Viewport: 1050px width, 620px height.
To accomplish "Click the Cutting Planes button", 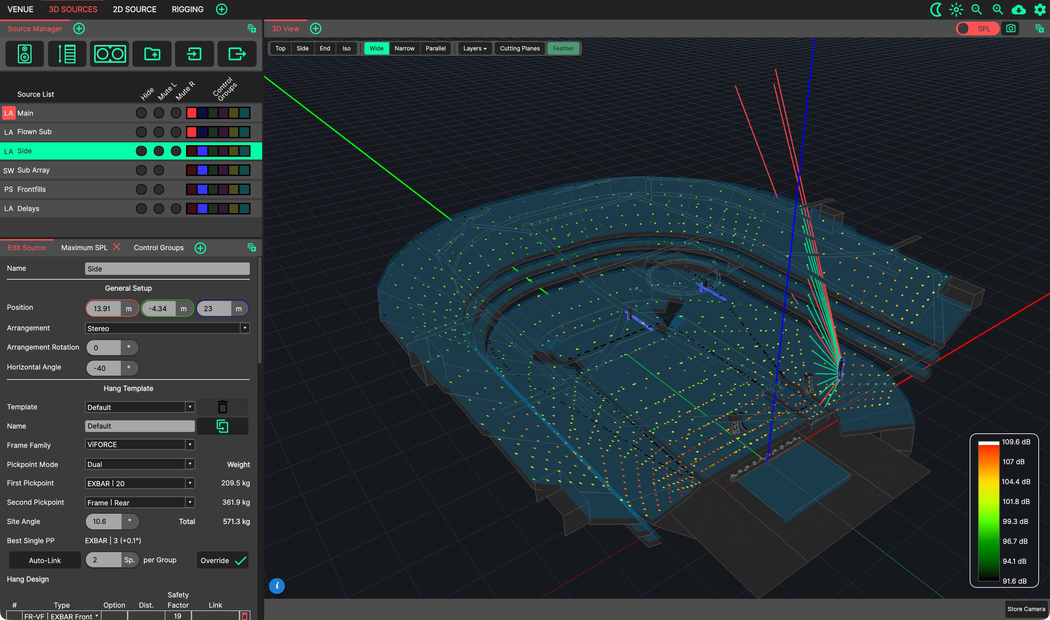I will (520, 48).
